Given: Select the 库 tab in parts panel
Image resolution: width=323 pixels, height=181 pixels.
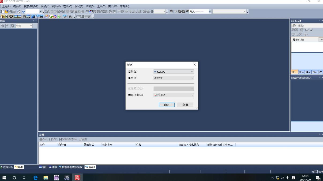Looking at the screenshot, I should click(321, 72).
